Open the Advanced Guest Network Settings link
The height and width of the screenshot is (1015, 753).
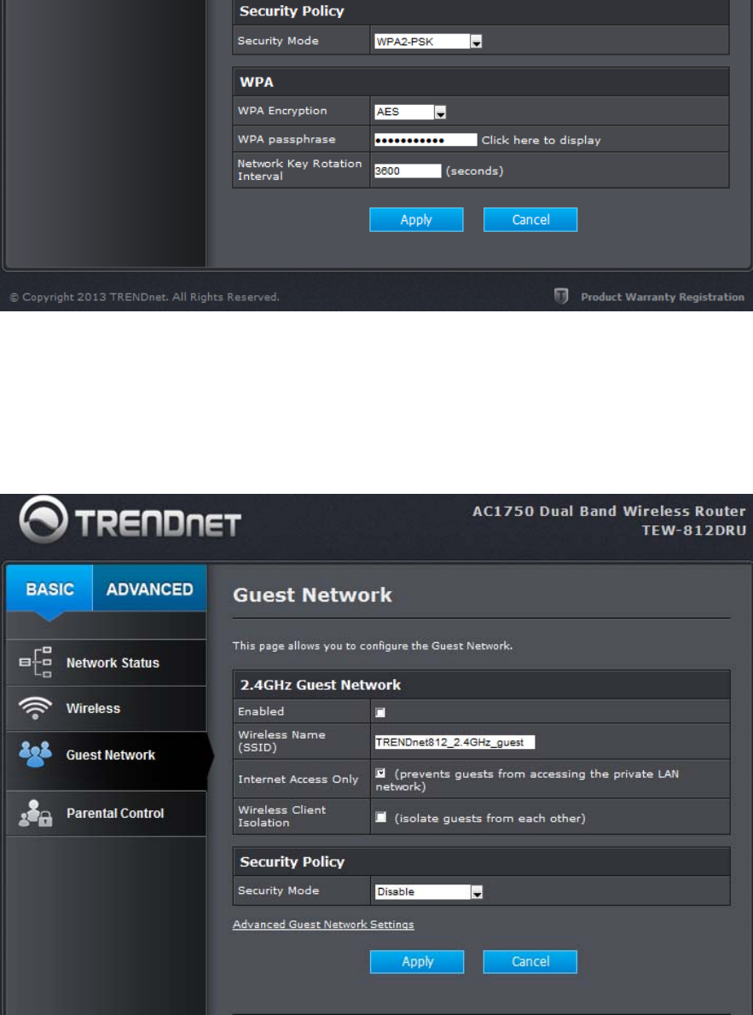point(323,925)
